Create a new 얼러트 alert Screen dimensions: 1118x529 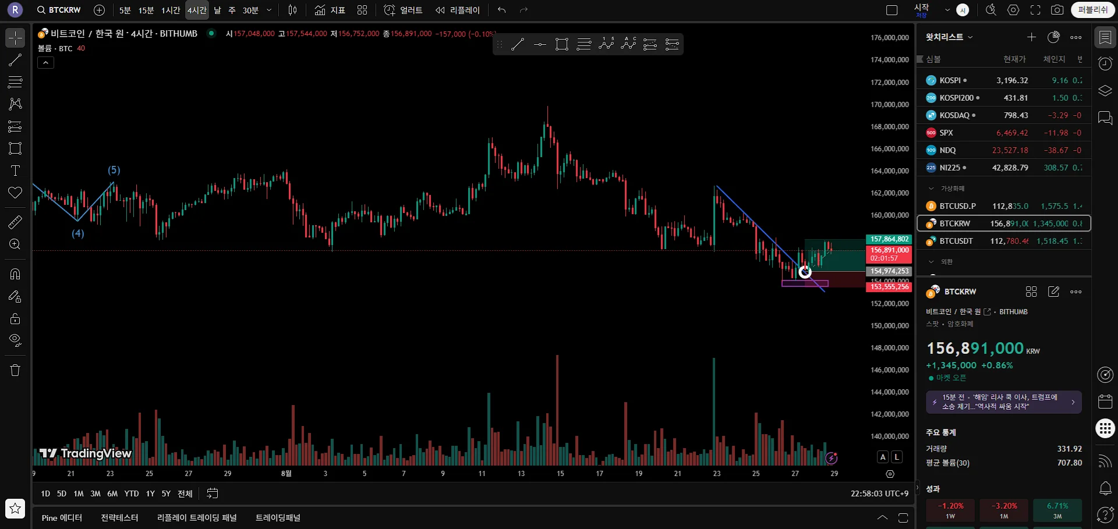(x=404, y=10)
